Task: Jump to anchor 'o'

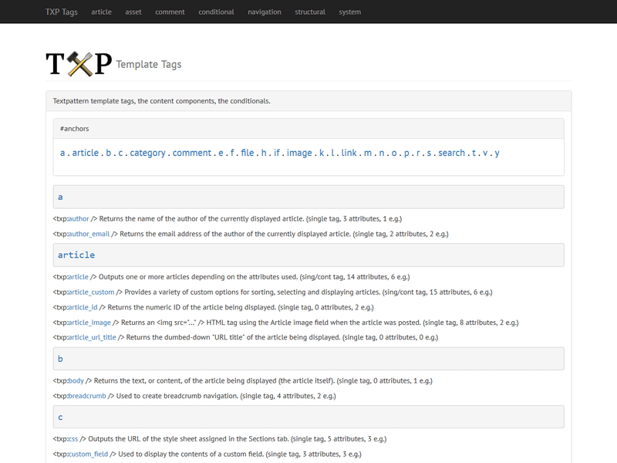Action: 394,153
